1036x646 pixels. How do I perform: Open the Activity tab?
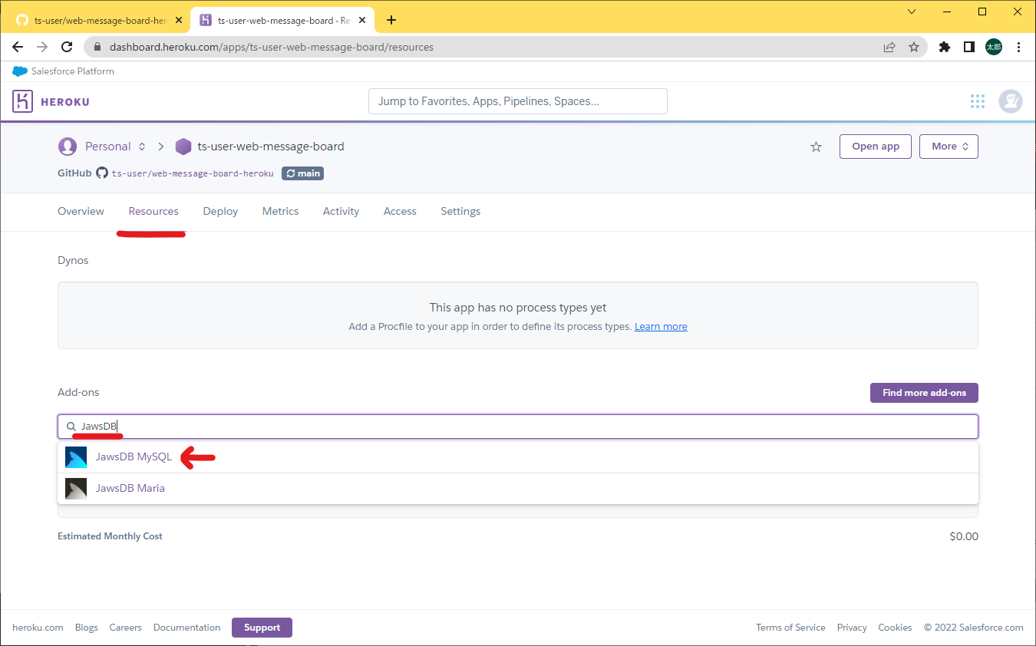point(341,211)
